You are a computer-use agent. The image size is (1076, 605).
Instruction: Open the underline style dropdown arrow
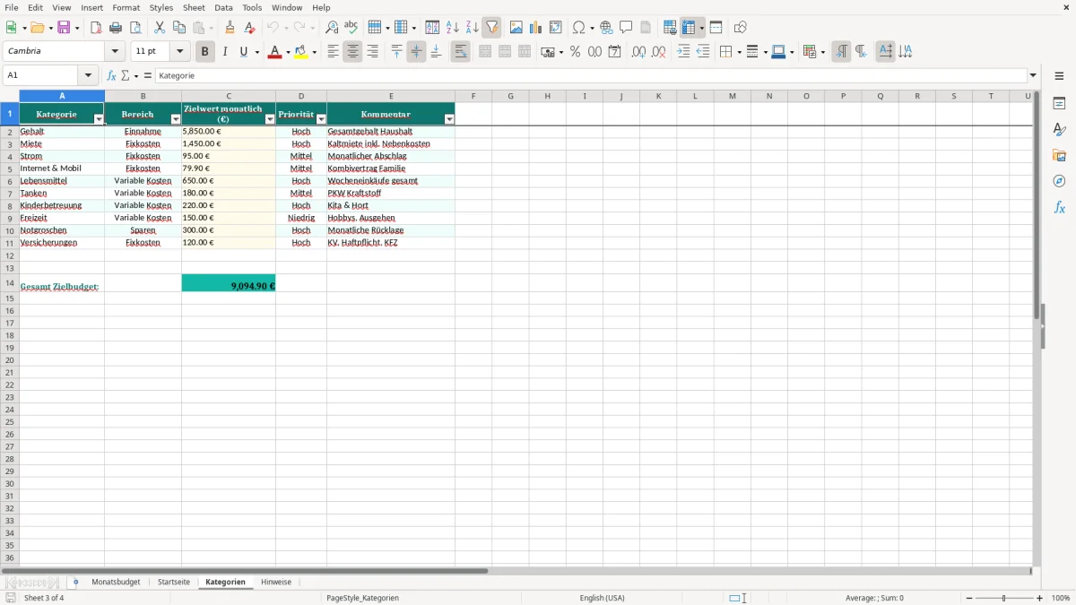pos(256,52)
